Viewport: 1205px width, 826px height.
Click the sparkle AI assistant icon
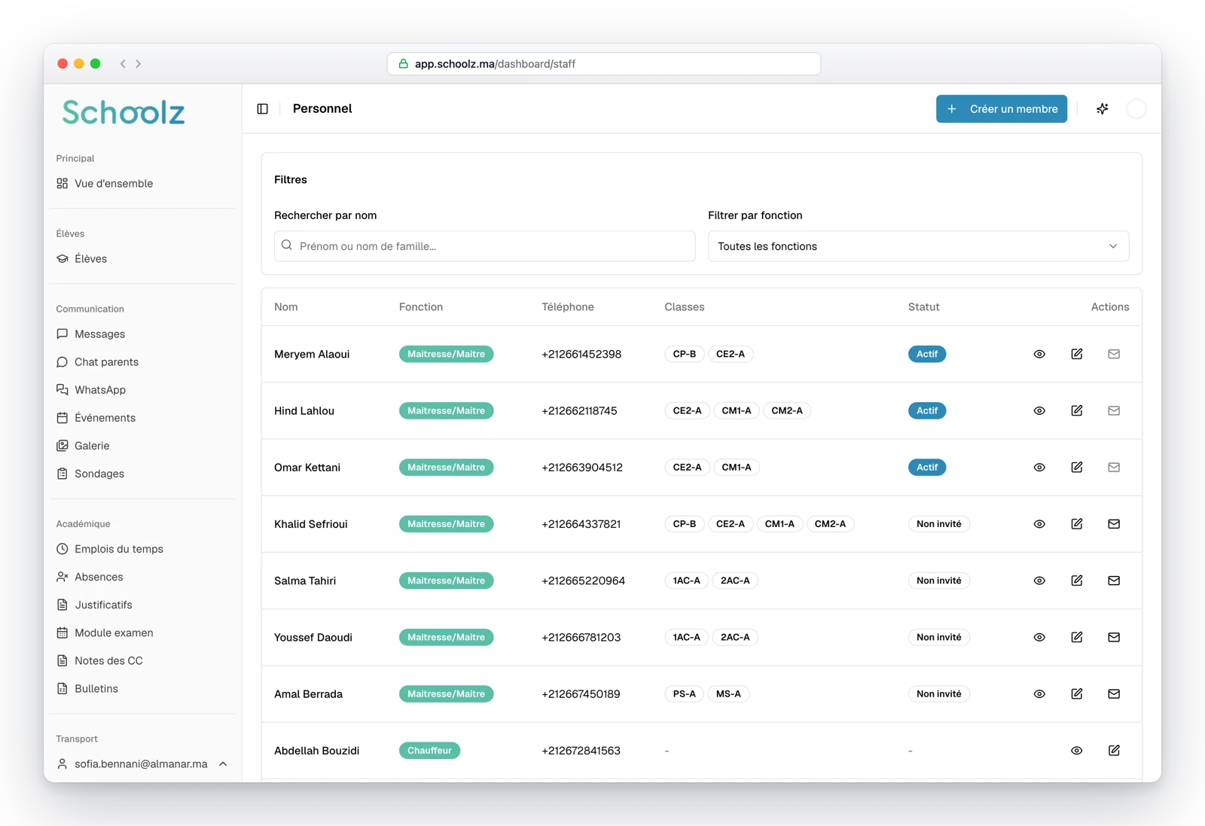[x=1103, y=108]
